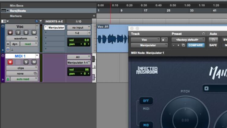
Task: Open MIDI 1 track name dropdown arrow
Action: tap(37, 56)
